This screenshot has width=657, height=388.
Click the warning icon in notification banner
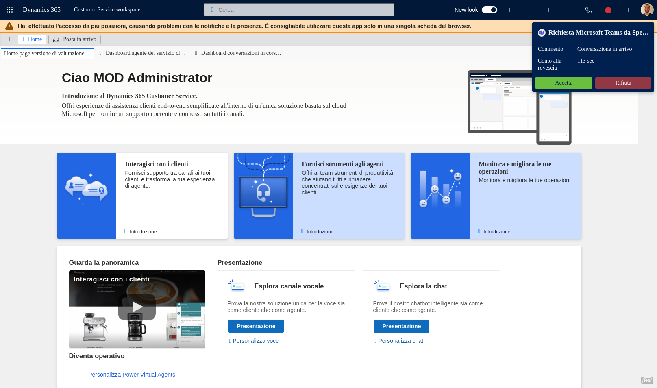[9, 26]
